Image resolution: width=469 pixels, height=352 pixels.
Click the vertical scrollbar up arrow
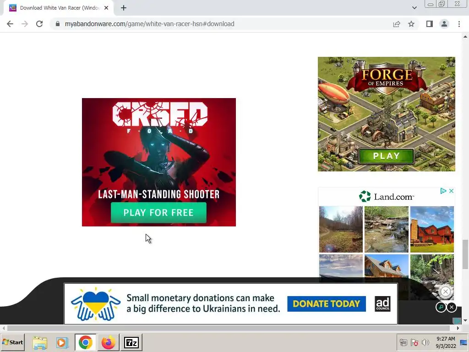tap(465, 37)
